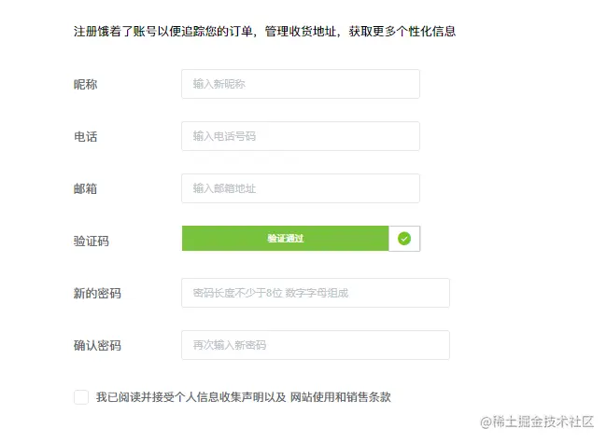Click the 验证通过 status text
Viewport: 607px width, 442px height.
coord(285,239)
